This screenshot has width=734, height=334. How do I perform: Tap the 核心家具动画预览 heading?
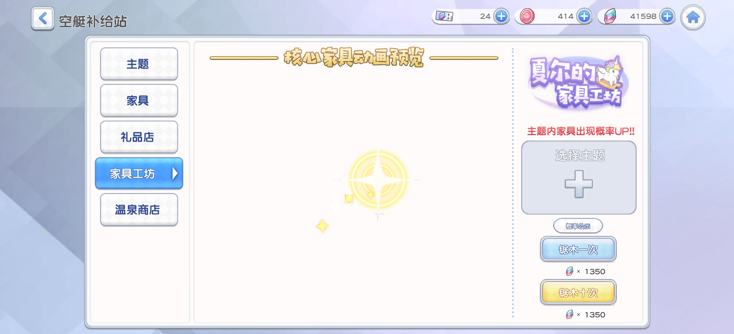pyautogui.click(x=354, y=58)
